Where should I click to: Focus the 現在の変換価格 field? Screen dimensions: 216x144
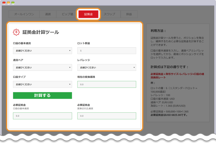point(107,84)
